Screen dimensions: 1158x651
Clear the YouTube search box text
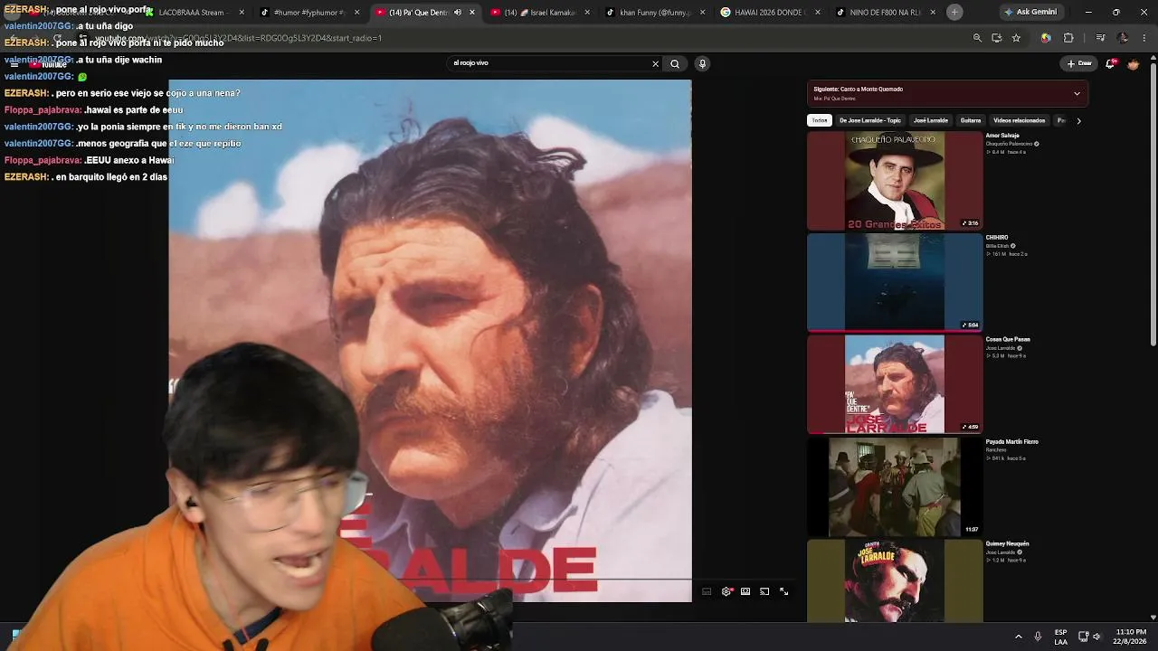tap(655, 63)
